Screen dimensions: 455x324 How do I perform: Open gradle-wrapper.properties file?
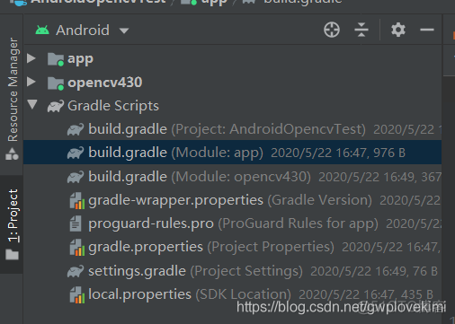click(232, 200)
